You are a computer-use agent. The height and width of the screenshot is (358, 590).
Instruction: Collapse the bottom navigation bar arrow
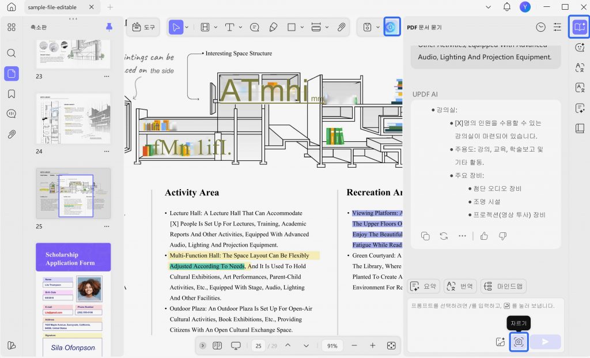[x=203, y=345]
